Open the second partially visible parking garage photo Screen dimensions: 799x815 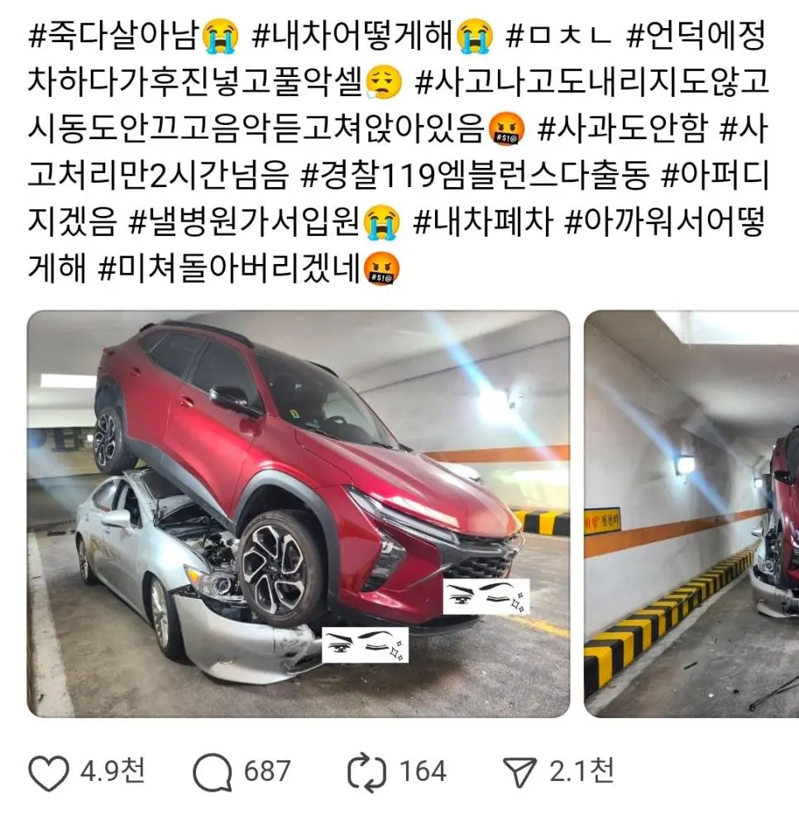691,514
